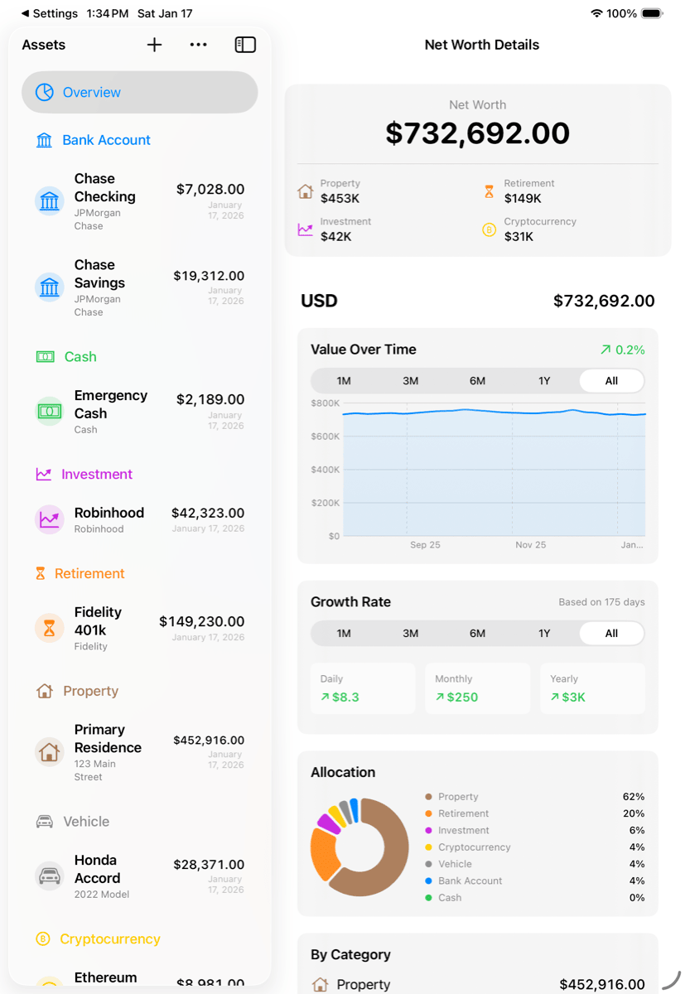Screen dimensions: 685x994
Task: Select the Primary Residence house icon
Action: 50,752
